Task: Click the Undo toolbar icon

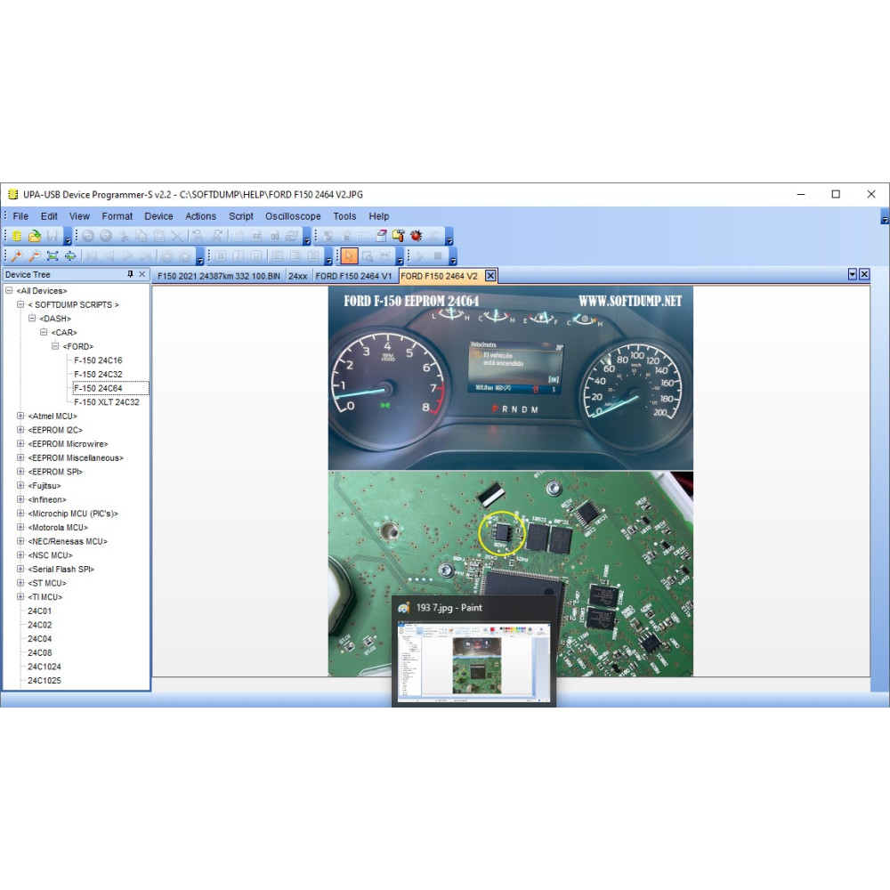Action: (88, 236)
